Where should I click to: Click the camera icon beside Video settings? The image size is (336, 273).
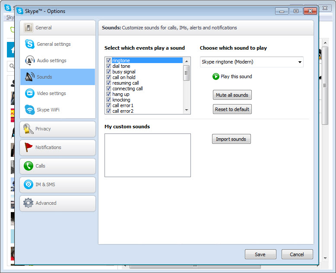click(x=29, y=93)
